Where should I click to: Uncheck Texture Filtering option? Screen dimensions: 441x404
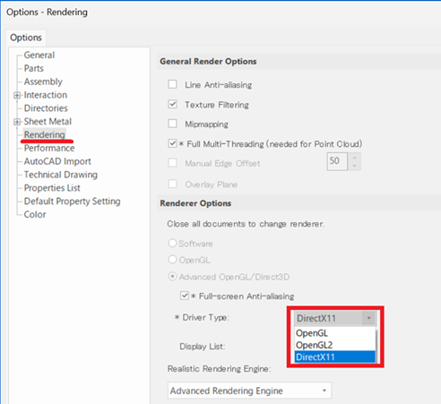172,104
